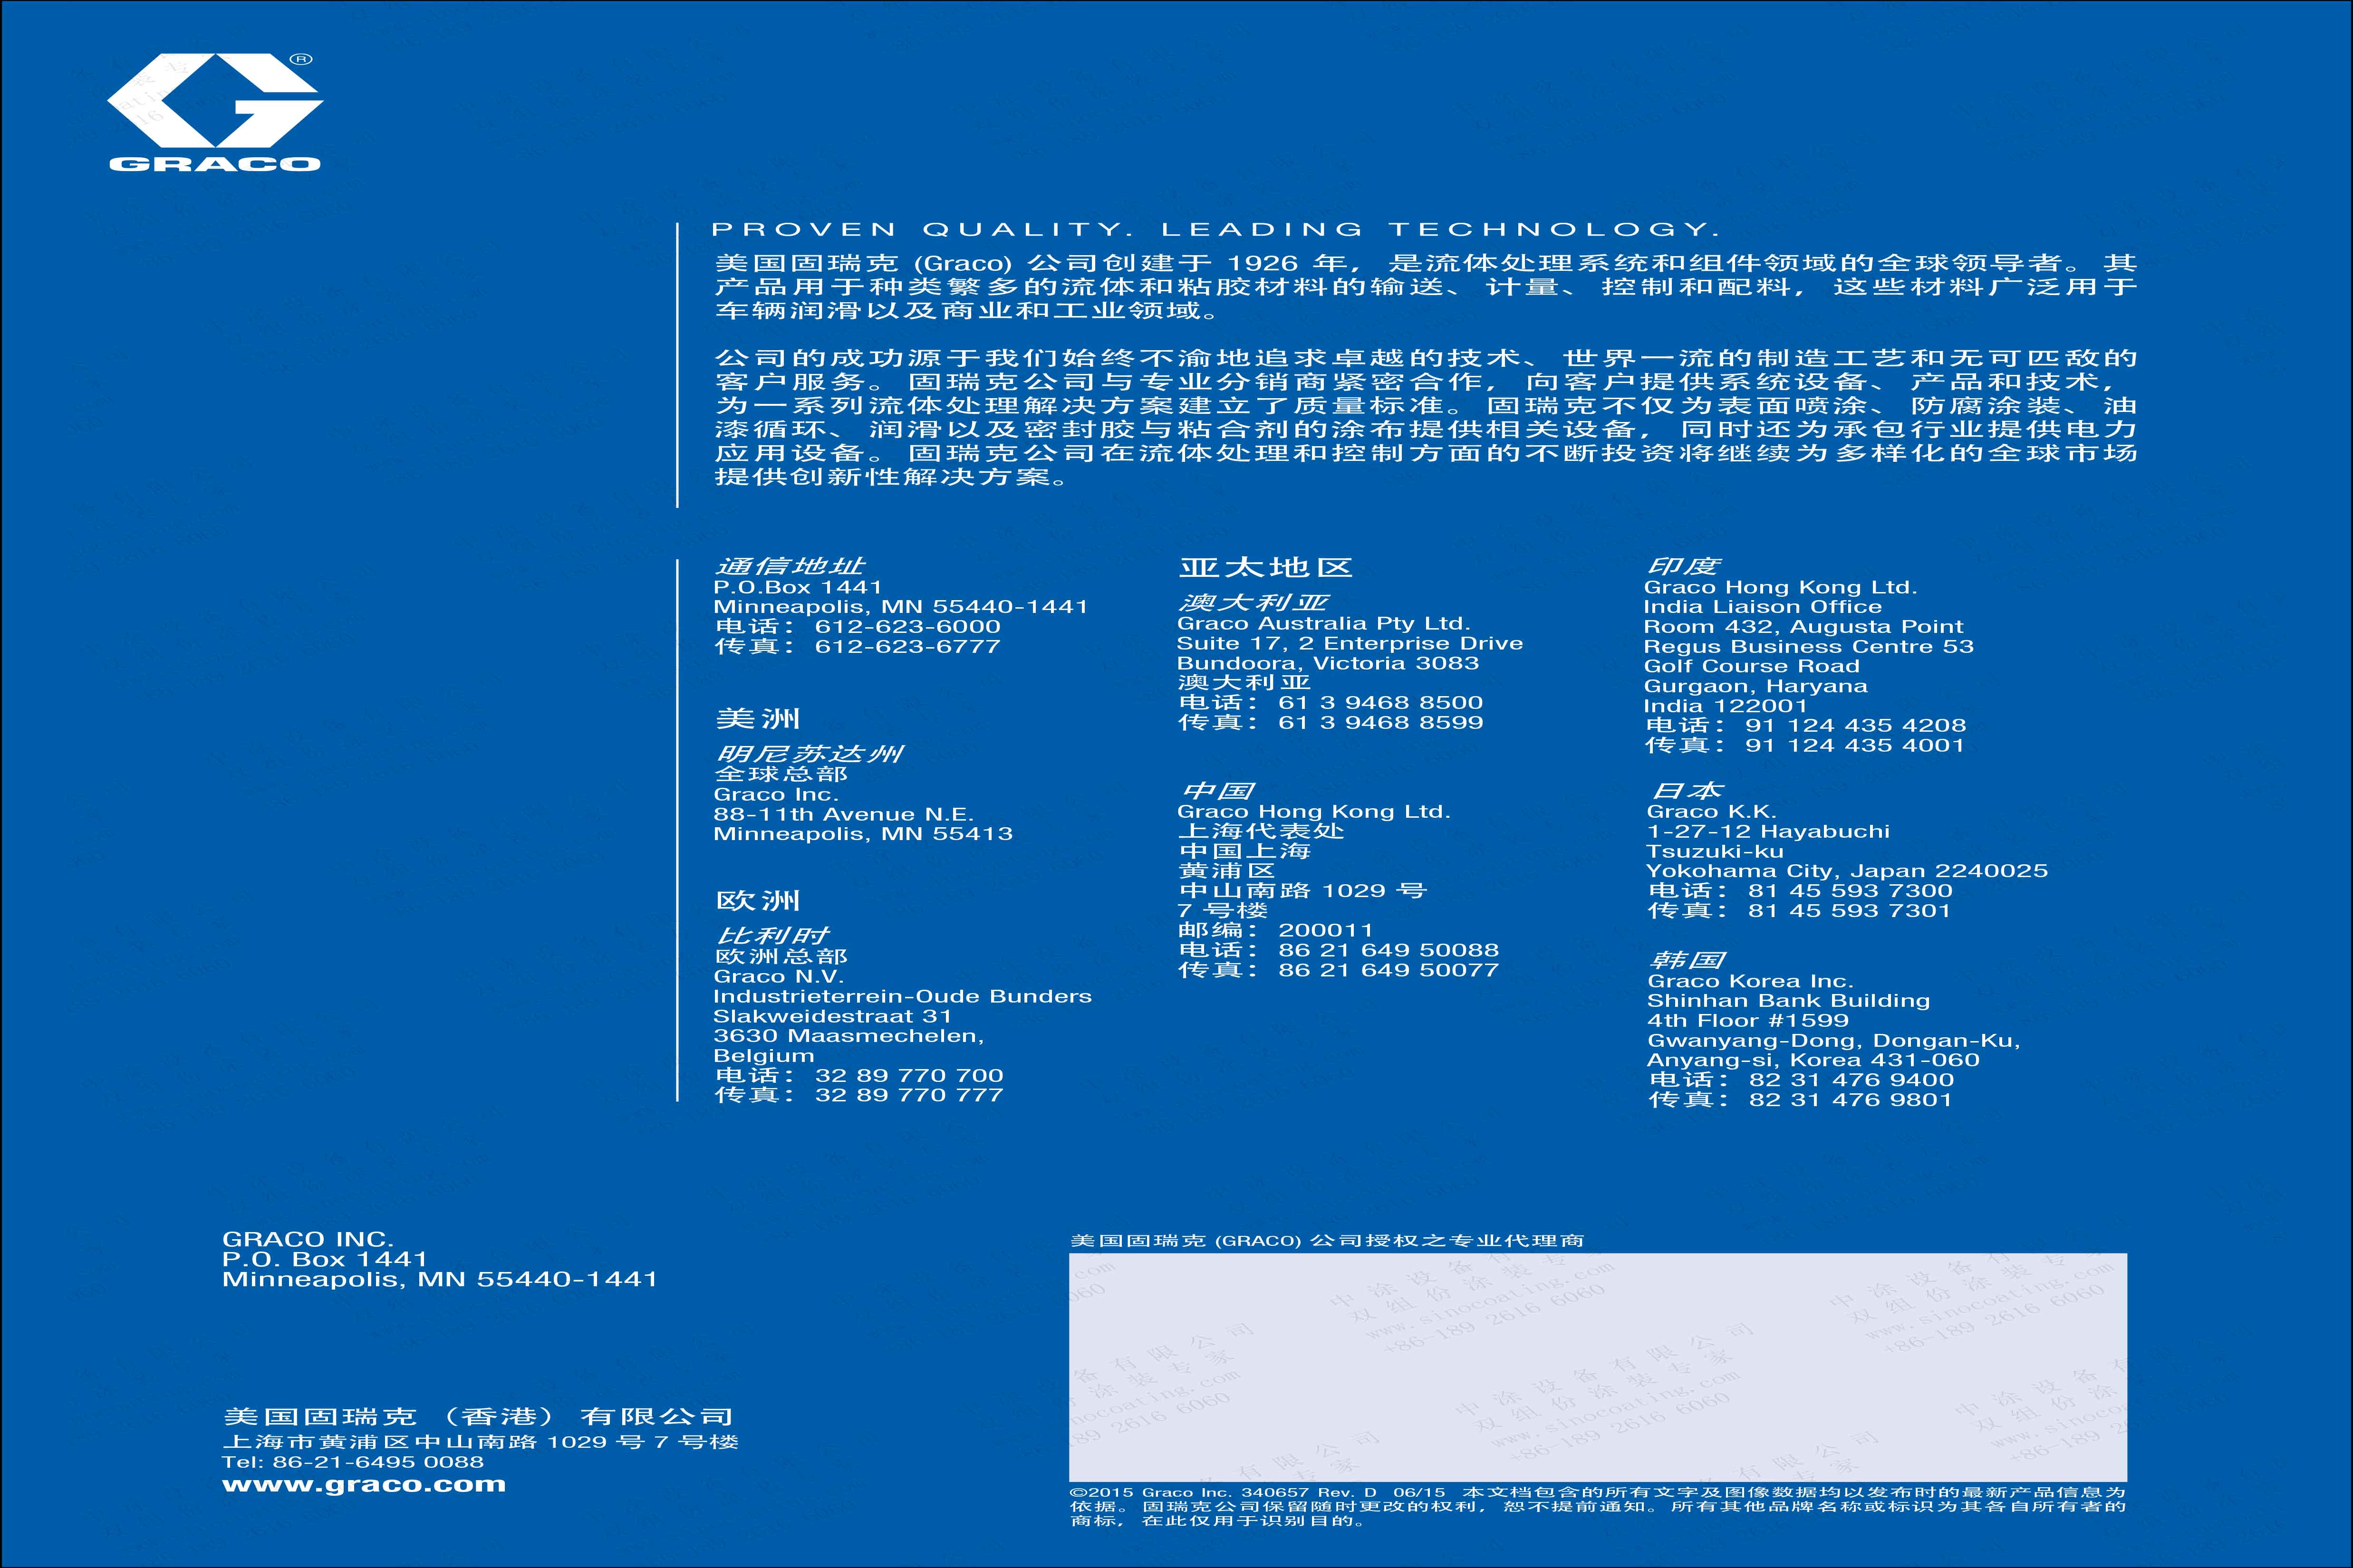Click '3630 Maasmechelen,' line
This screenshot has width=2353, height=1568.
[849, 1036]
